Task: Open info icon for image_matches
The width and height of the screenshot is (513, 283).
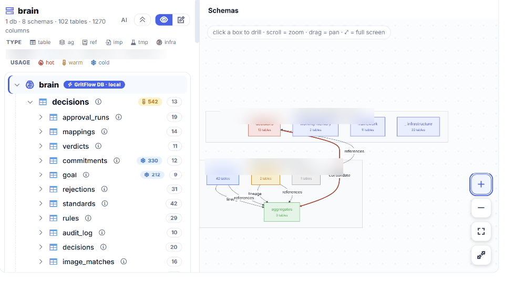Action: point(124,262)
